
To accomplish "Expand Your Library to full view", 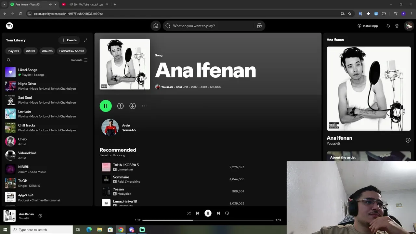I will click(x=85, y=40).
